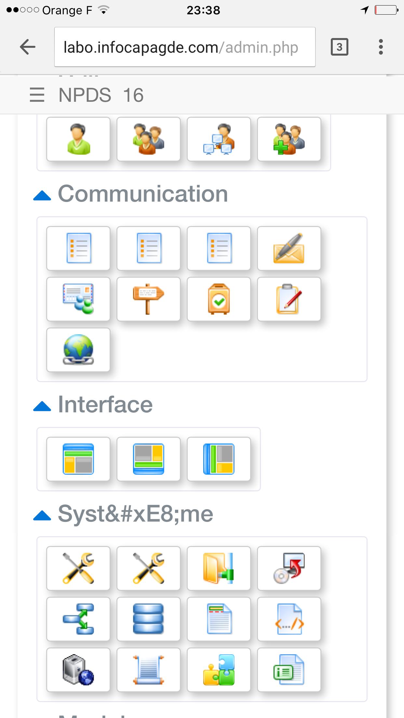Click the add-user group icon with green plus
Screen dimensions: 404x718
(x=289, y=139)
